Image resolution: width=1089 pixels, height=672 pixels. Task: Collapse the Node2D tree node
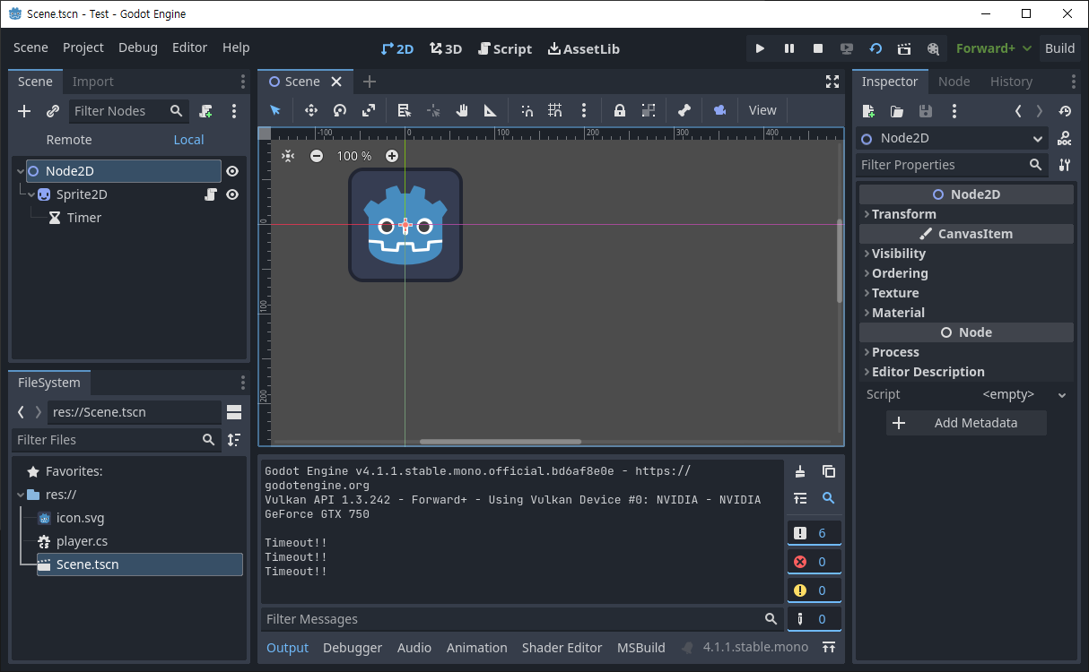pyautogui.click(x=20, y=171)
